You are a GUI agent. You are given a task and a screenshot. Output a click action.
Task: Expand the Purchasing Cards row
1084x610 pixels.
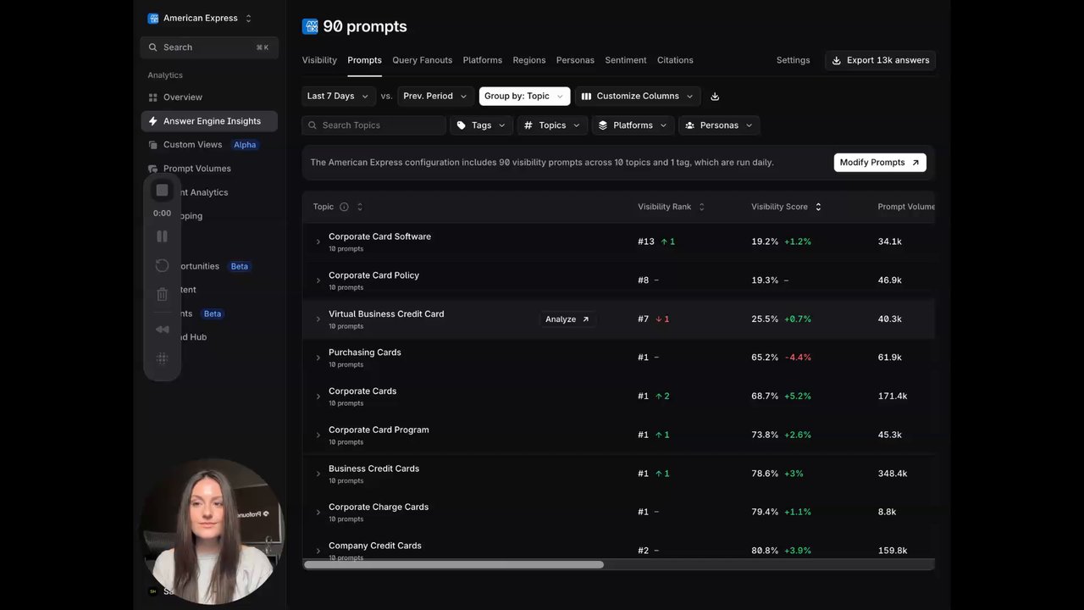318,358
